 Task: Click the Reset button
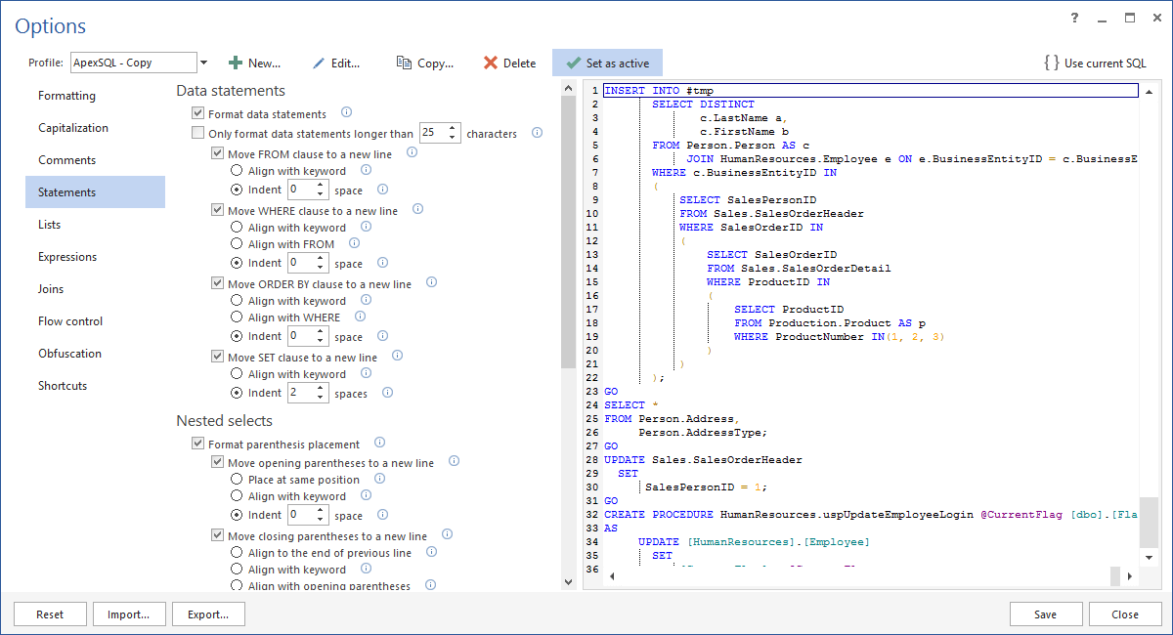[x=50, y=614]
